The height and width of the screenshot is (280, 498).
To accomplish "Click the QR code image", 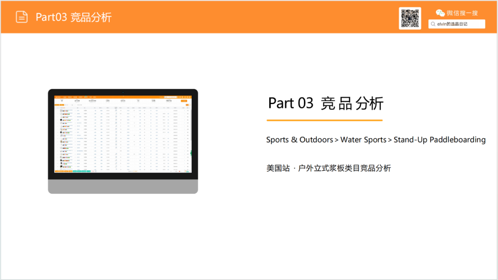I will coord(409,18).
